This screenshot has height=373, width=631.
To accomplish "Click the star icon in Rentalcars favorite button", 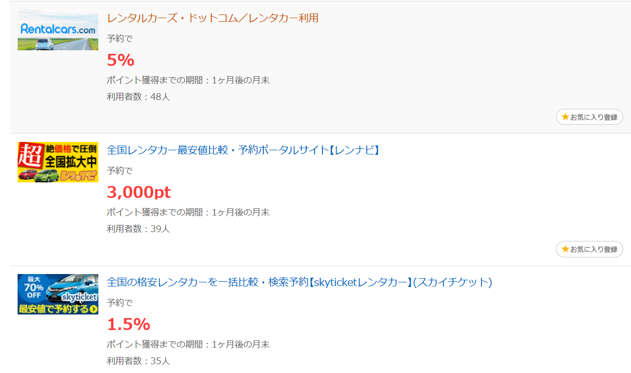I will 565,117.
